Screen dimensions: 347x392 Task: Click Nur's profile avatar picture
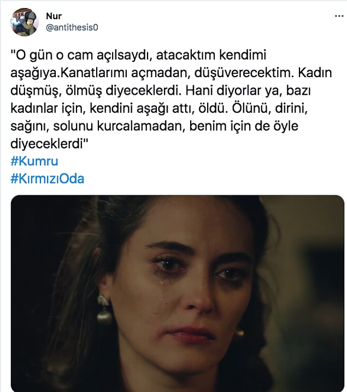[x=24, y=22]
